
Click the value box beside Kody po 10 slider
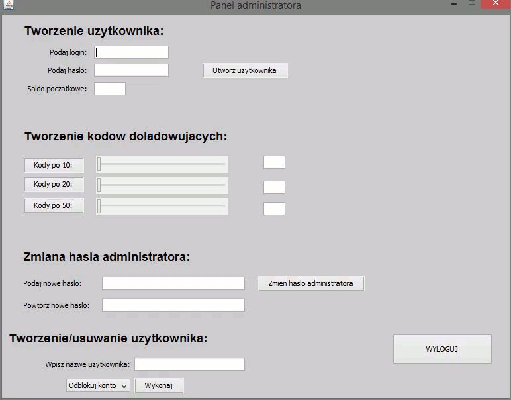click(275, 162)
